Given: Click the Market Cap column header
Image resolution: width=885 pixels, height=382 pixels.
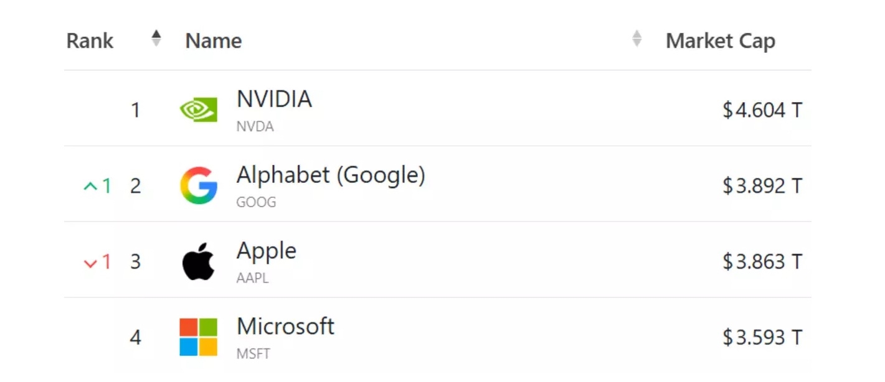Looking at the screenshot, I should pos(720,41).
